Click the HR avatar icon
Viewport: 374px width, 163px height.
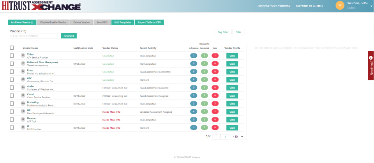pos(23,112)
